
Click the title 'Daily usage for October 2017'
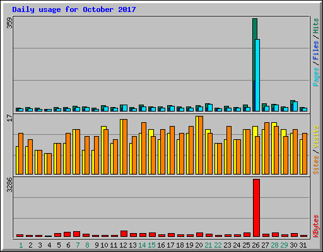pyautogui.click(x=74, y=9)
